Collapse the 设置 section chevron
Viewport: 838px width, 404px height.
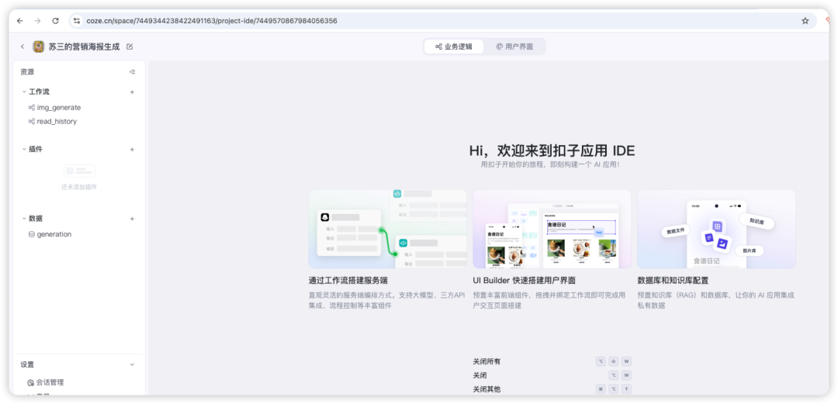(132, 364)
